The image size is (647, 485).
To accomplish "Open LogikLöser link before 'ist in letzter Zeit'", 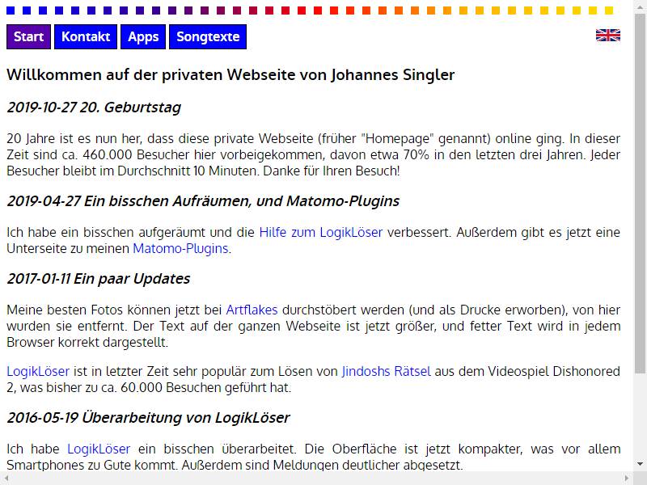I will 38,371.
